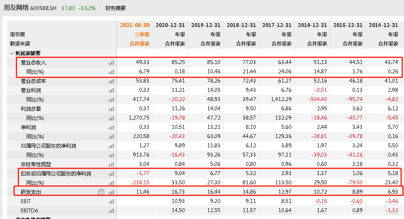Open chart icon for 利润总额 row
404x219 pixels.
tap(111, 109)
